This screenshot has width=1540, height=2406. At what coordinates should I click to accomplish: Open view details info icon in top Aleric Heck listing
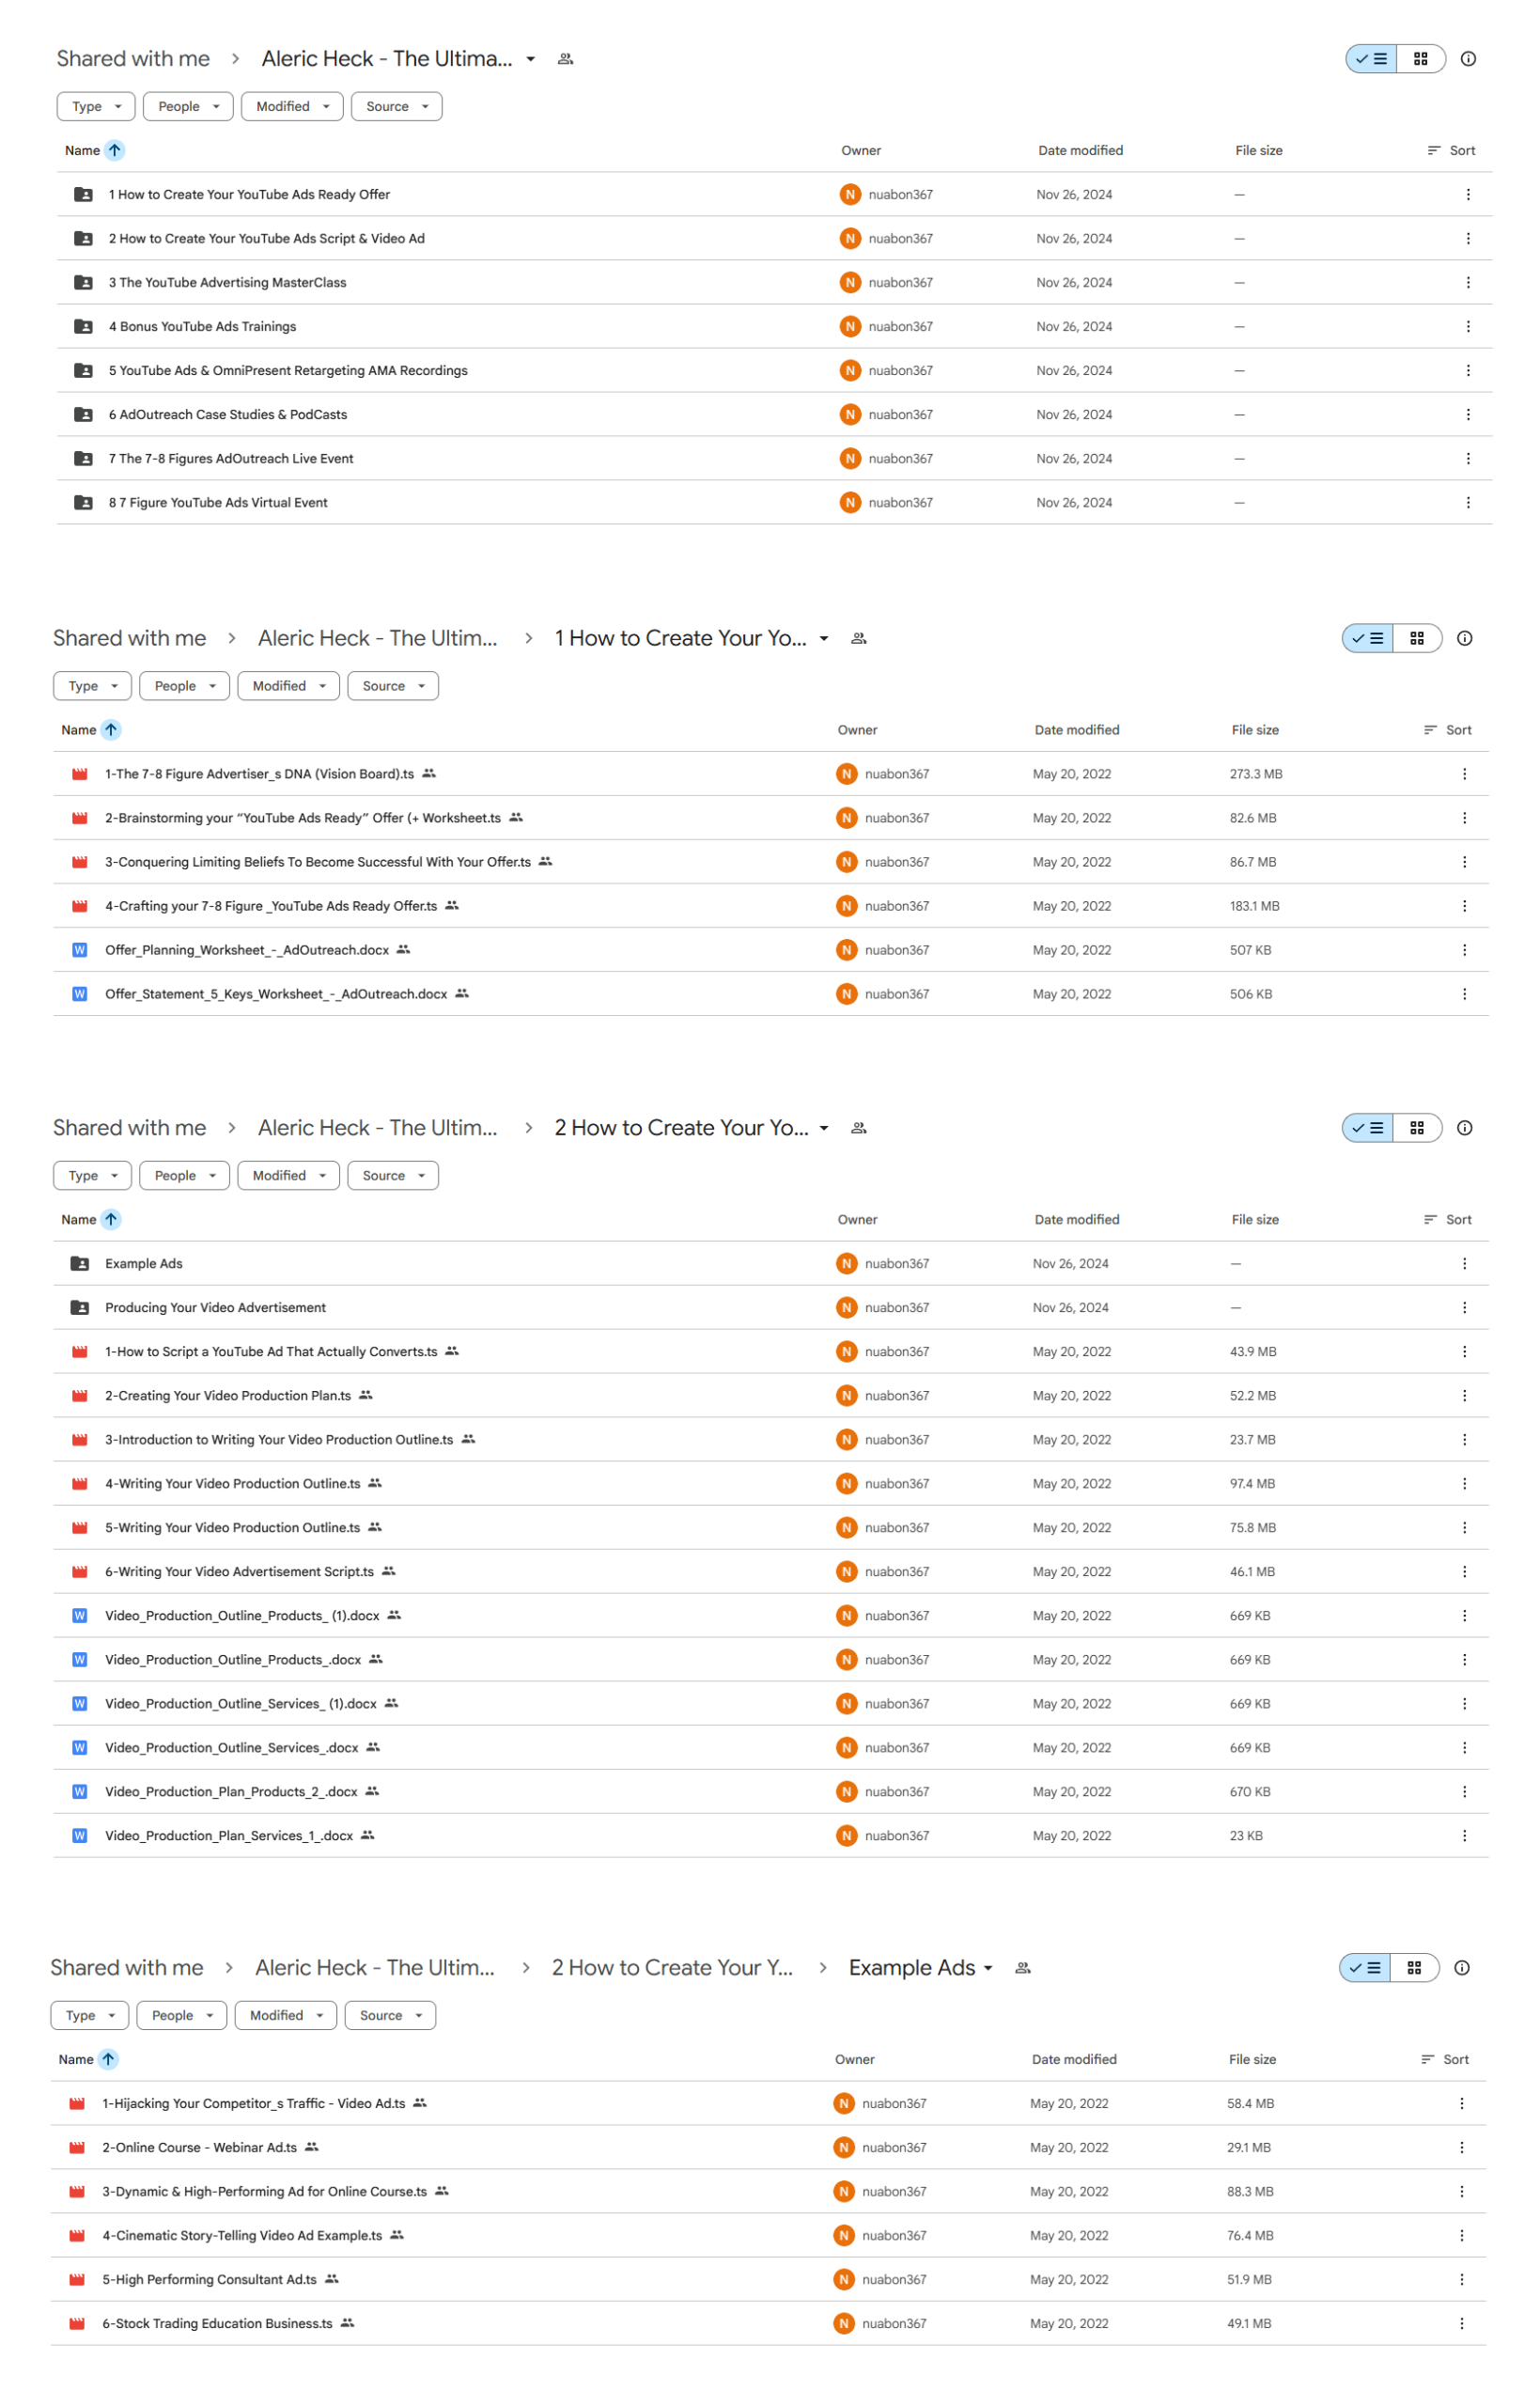(x=1467, y=58)
